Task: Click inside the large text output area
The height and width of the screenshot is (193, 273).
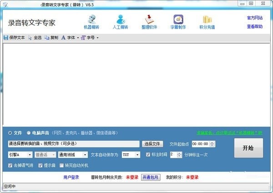Action: (136, 84)
